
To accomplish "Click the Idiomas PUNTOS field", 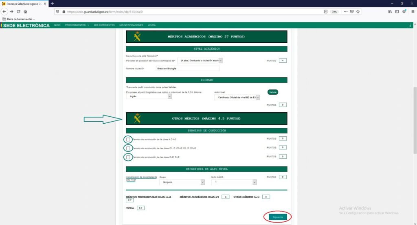I will 283,105.
